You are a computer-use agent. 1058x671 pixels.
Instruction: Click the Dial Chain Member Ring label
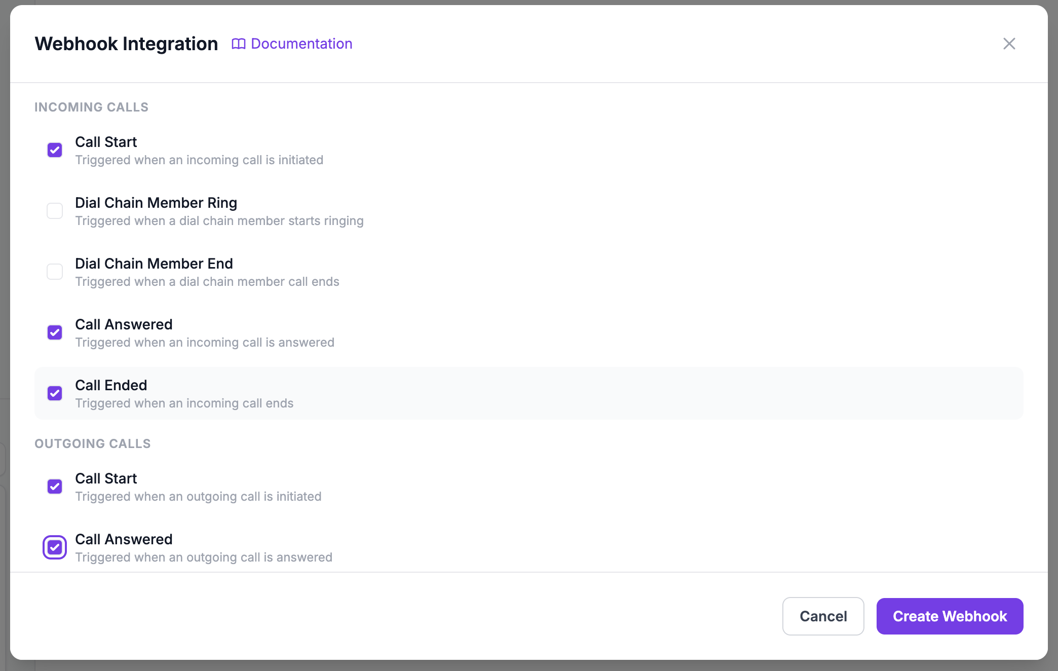pyautogui.click(x=156, y=203)
